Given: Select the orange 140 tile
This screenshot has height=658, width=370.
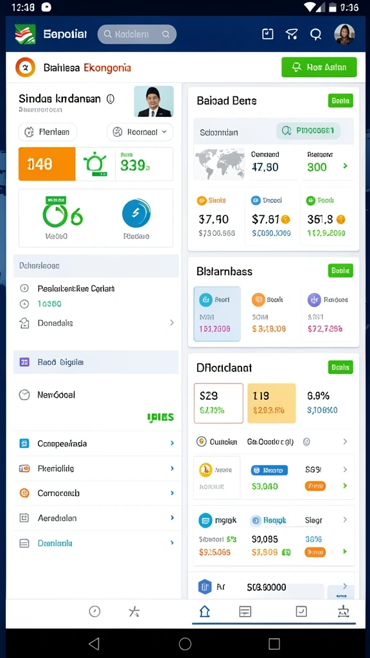Looking at the screenshot, I should click(47, 164).
